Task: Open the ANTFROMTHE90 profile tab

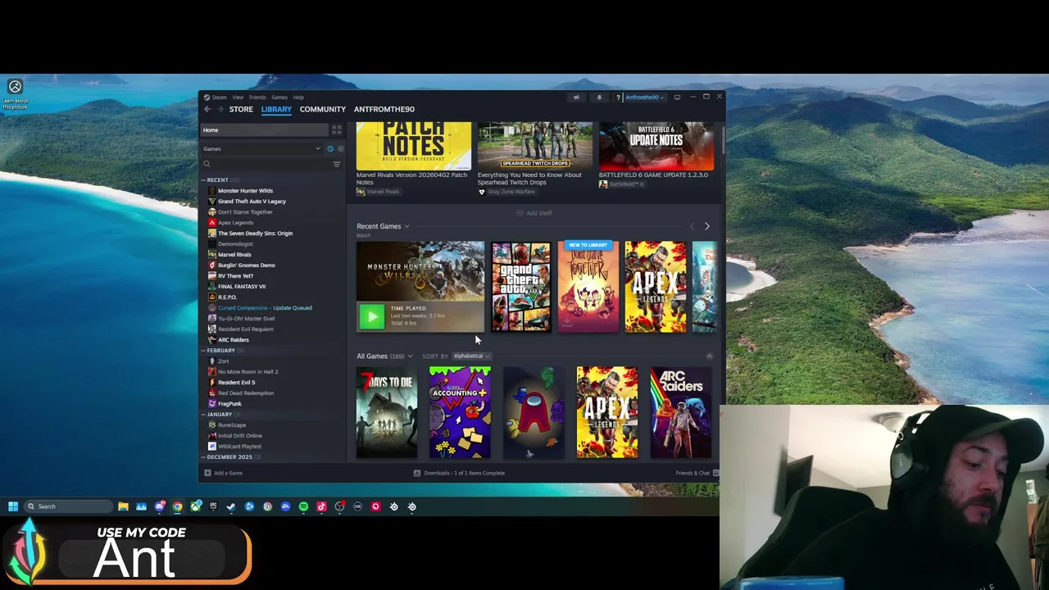Action: (384, 109)
